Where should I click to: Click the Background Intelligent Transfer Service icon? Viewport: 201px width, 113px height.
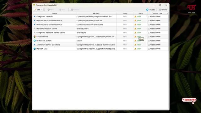coord(35,33)
